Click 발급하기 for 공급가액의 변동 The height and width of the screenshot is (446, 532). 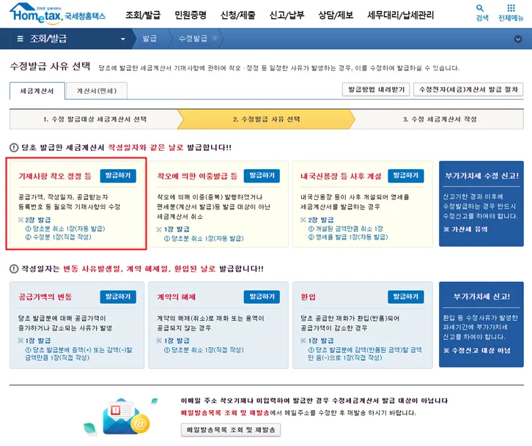pyautogui.click(x=118, y=297)
